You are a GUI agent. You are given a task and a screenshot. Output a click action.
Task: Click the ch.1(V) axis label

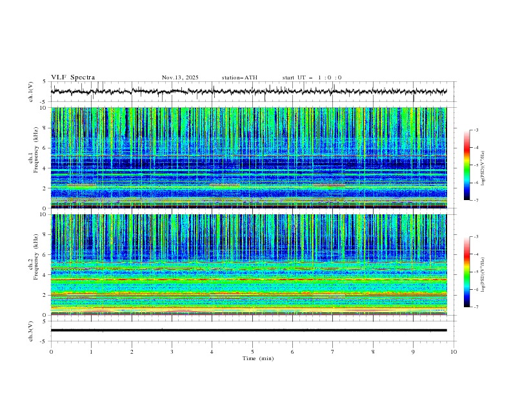tap(30, 92)
